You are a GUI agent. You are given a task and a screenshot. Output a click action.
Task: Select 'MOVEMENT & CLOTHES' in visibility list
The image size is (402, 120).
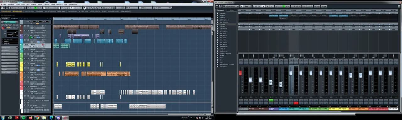tap(227, 64)
